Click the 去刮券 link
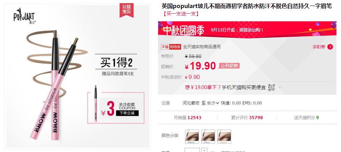 click(x=319, y=47)
